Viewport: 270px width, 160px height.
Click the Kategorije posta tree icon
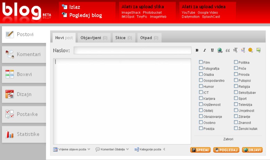click(x=136, y=150)
